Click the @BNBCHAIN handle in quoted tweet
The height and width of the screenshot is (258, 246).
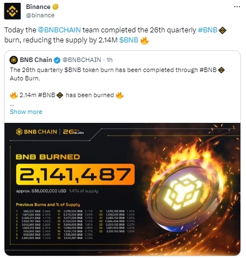pyautogui.click(x=82, y=60)
